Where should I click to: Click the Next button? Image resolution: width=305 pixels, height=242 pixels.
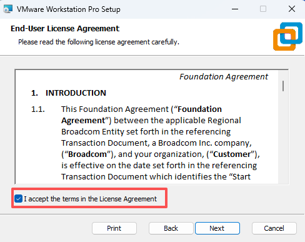[217, 228]
